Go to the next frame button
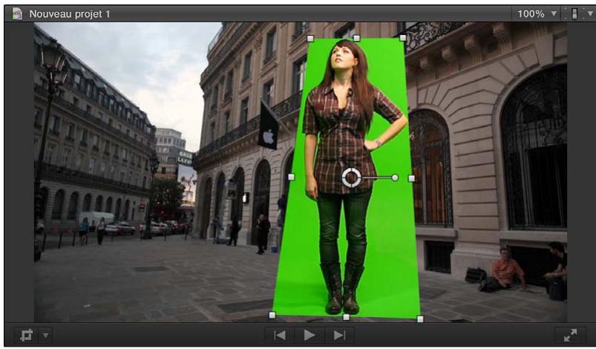596x349 pixels. pos(339,335)
